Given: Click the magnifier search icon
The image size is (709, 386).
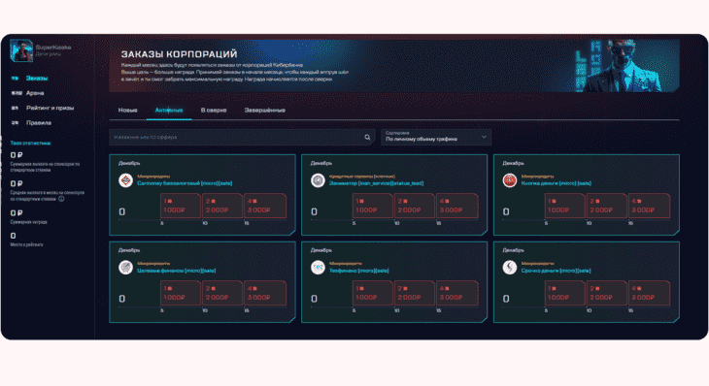Looking at the screenshot, I should [368, 138].
